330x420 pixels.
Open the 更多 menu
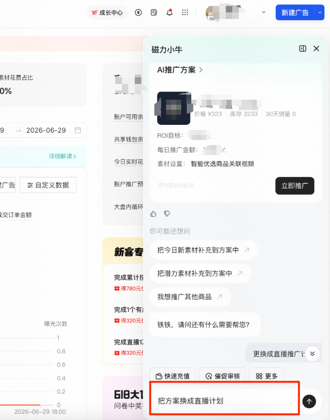click(x=267, y=376)
